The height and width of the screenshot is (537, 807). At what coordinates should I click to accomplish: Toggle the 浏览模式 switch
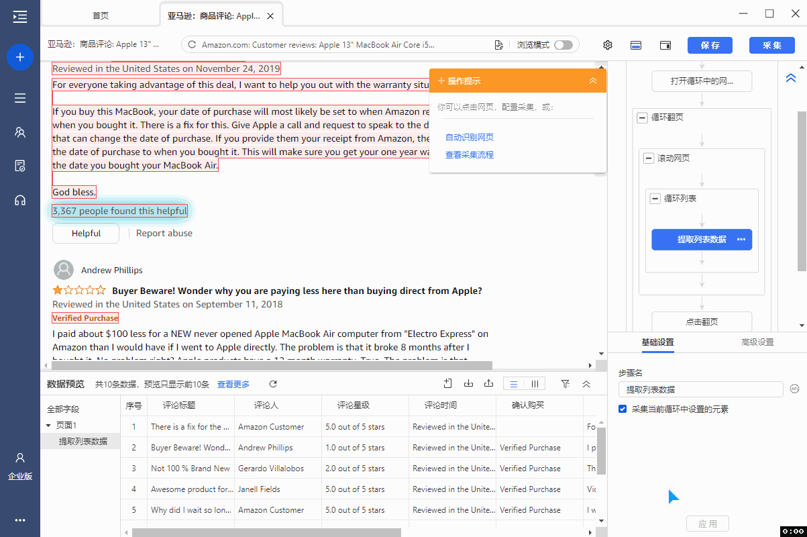(x=563, y=45)
